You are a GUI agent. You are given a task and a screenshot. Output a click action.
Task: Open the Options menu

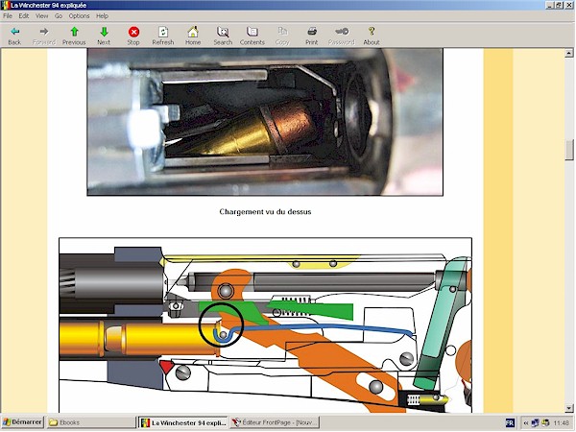click(79, 16)
